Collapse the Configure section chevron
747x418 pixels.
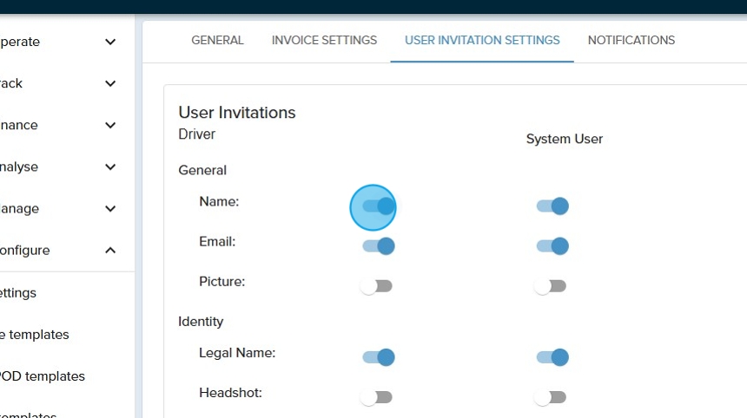click(x=110, y=251)
